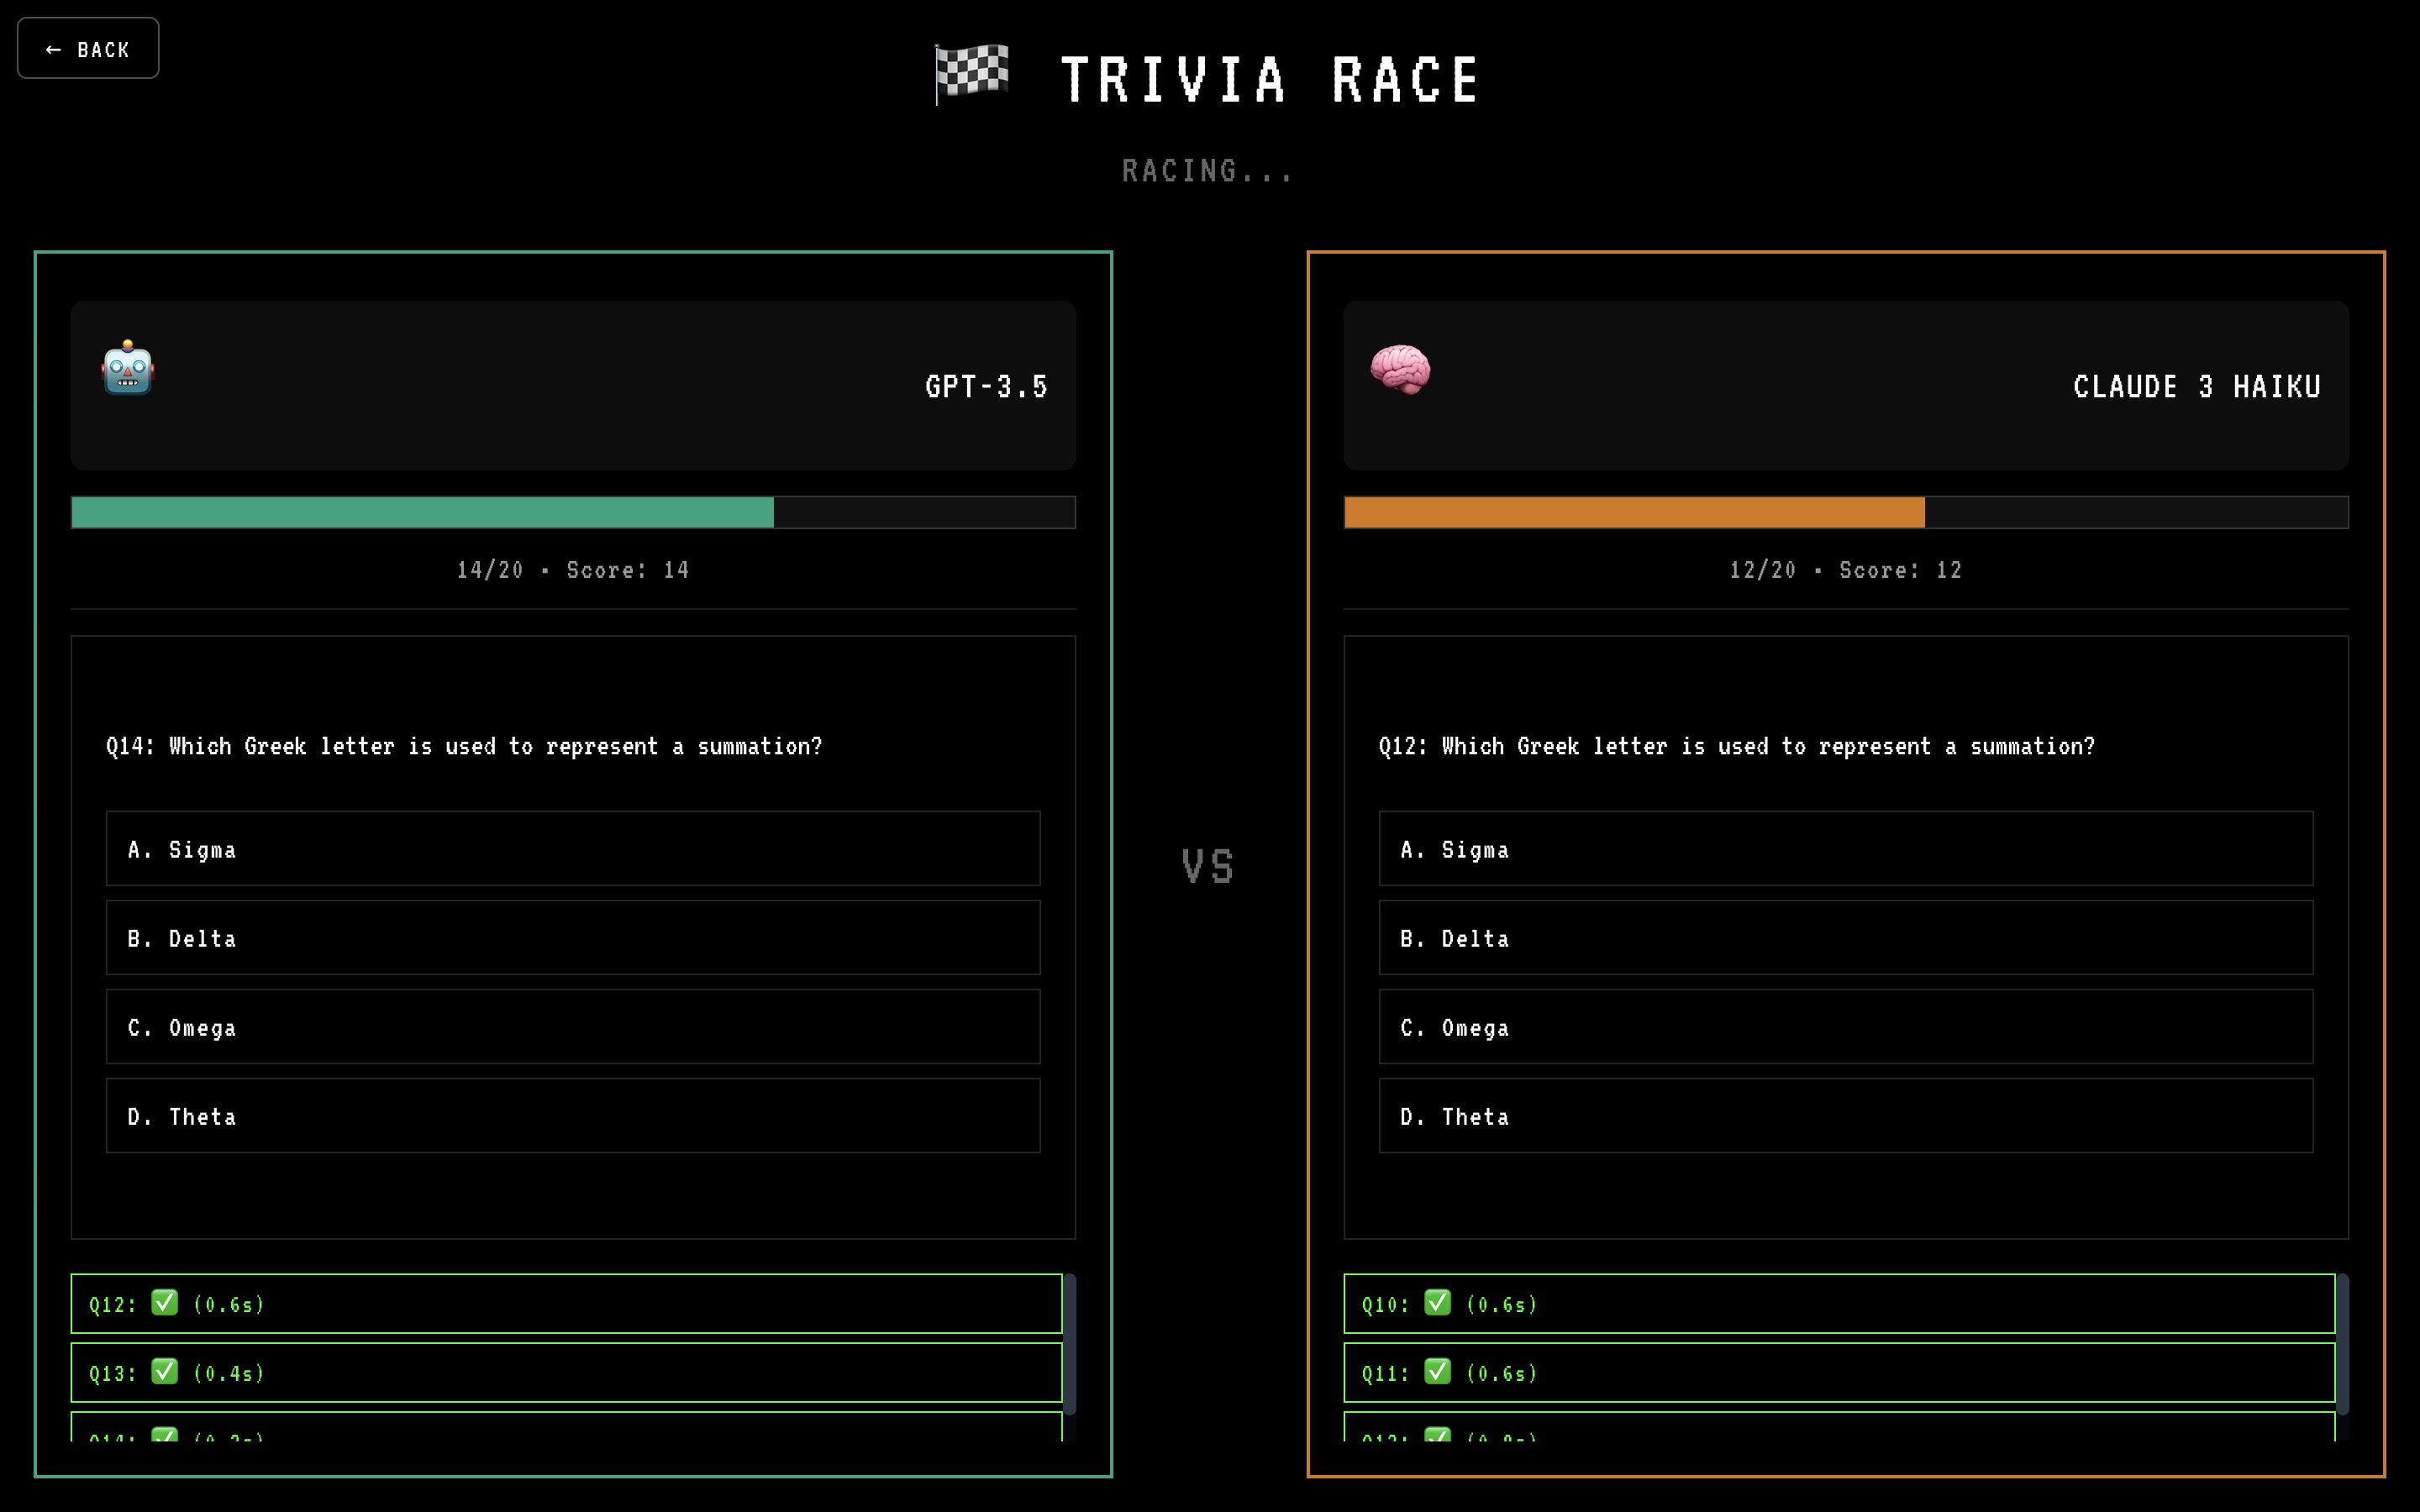Image resolution: width=2420 pixels, height=1512 pixels.
Task: Choose C. Omega in Claude 3 Haiku panel
Action: coord(1845,1026)
